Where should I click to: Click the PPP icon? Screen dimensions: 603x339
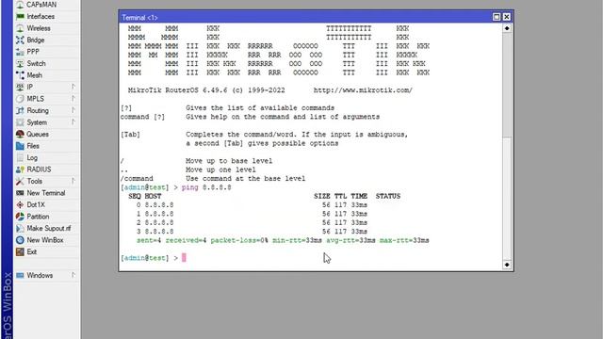[x=20, y=52]
